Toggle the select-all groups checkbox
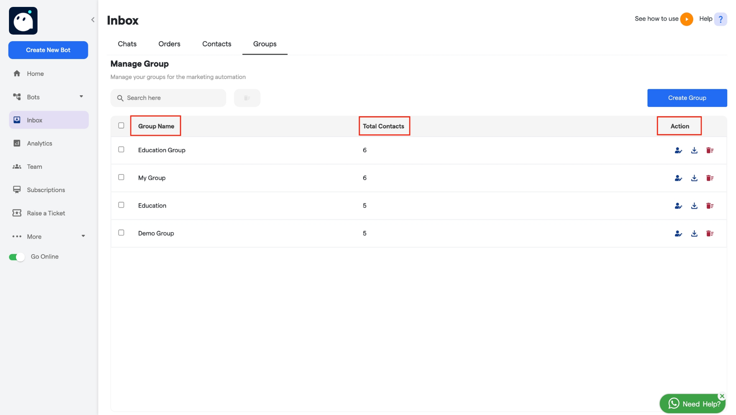Viewport: 736px width, 415px height. [121, 125]
